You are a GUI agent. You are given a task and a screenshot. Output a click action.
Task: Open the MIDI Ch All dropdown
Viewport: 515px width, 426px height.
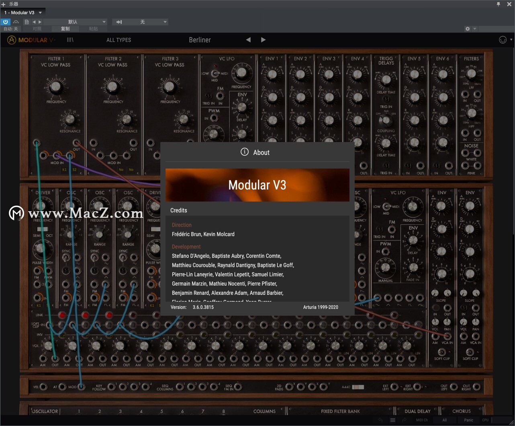(x=444, y=420)
